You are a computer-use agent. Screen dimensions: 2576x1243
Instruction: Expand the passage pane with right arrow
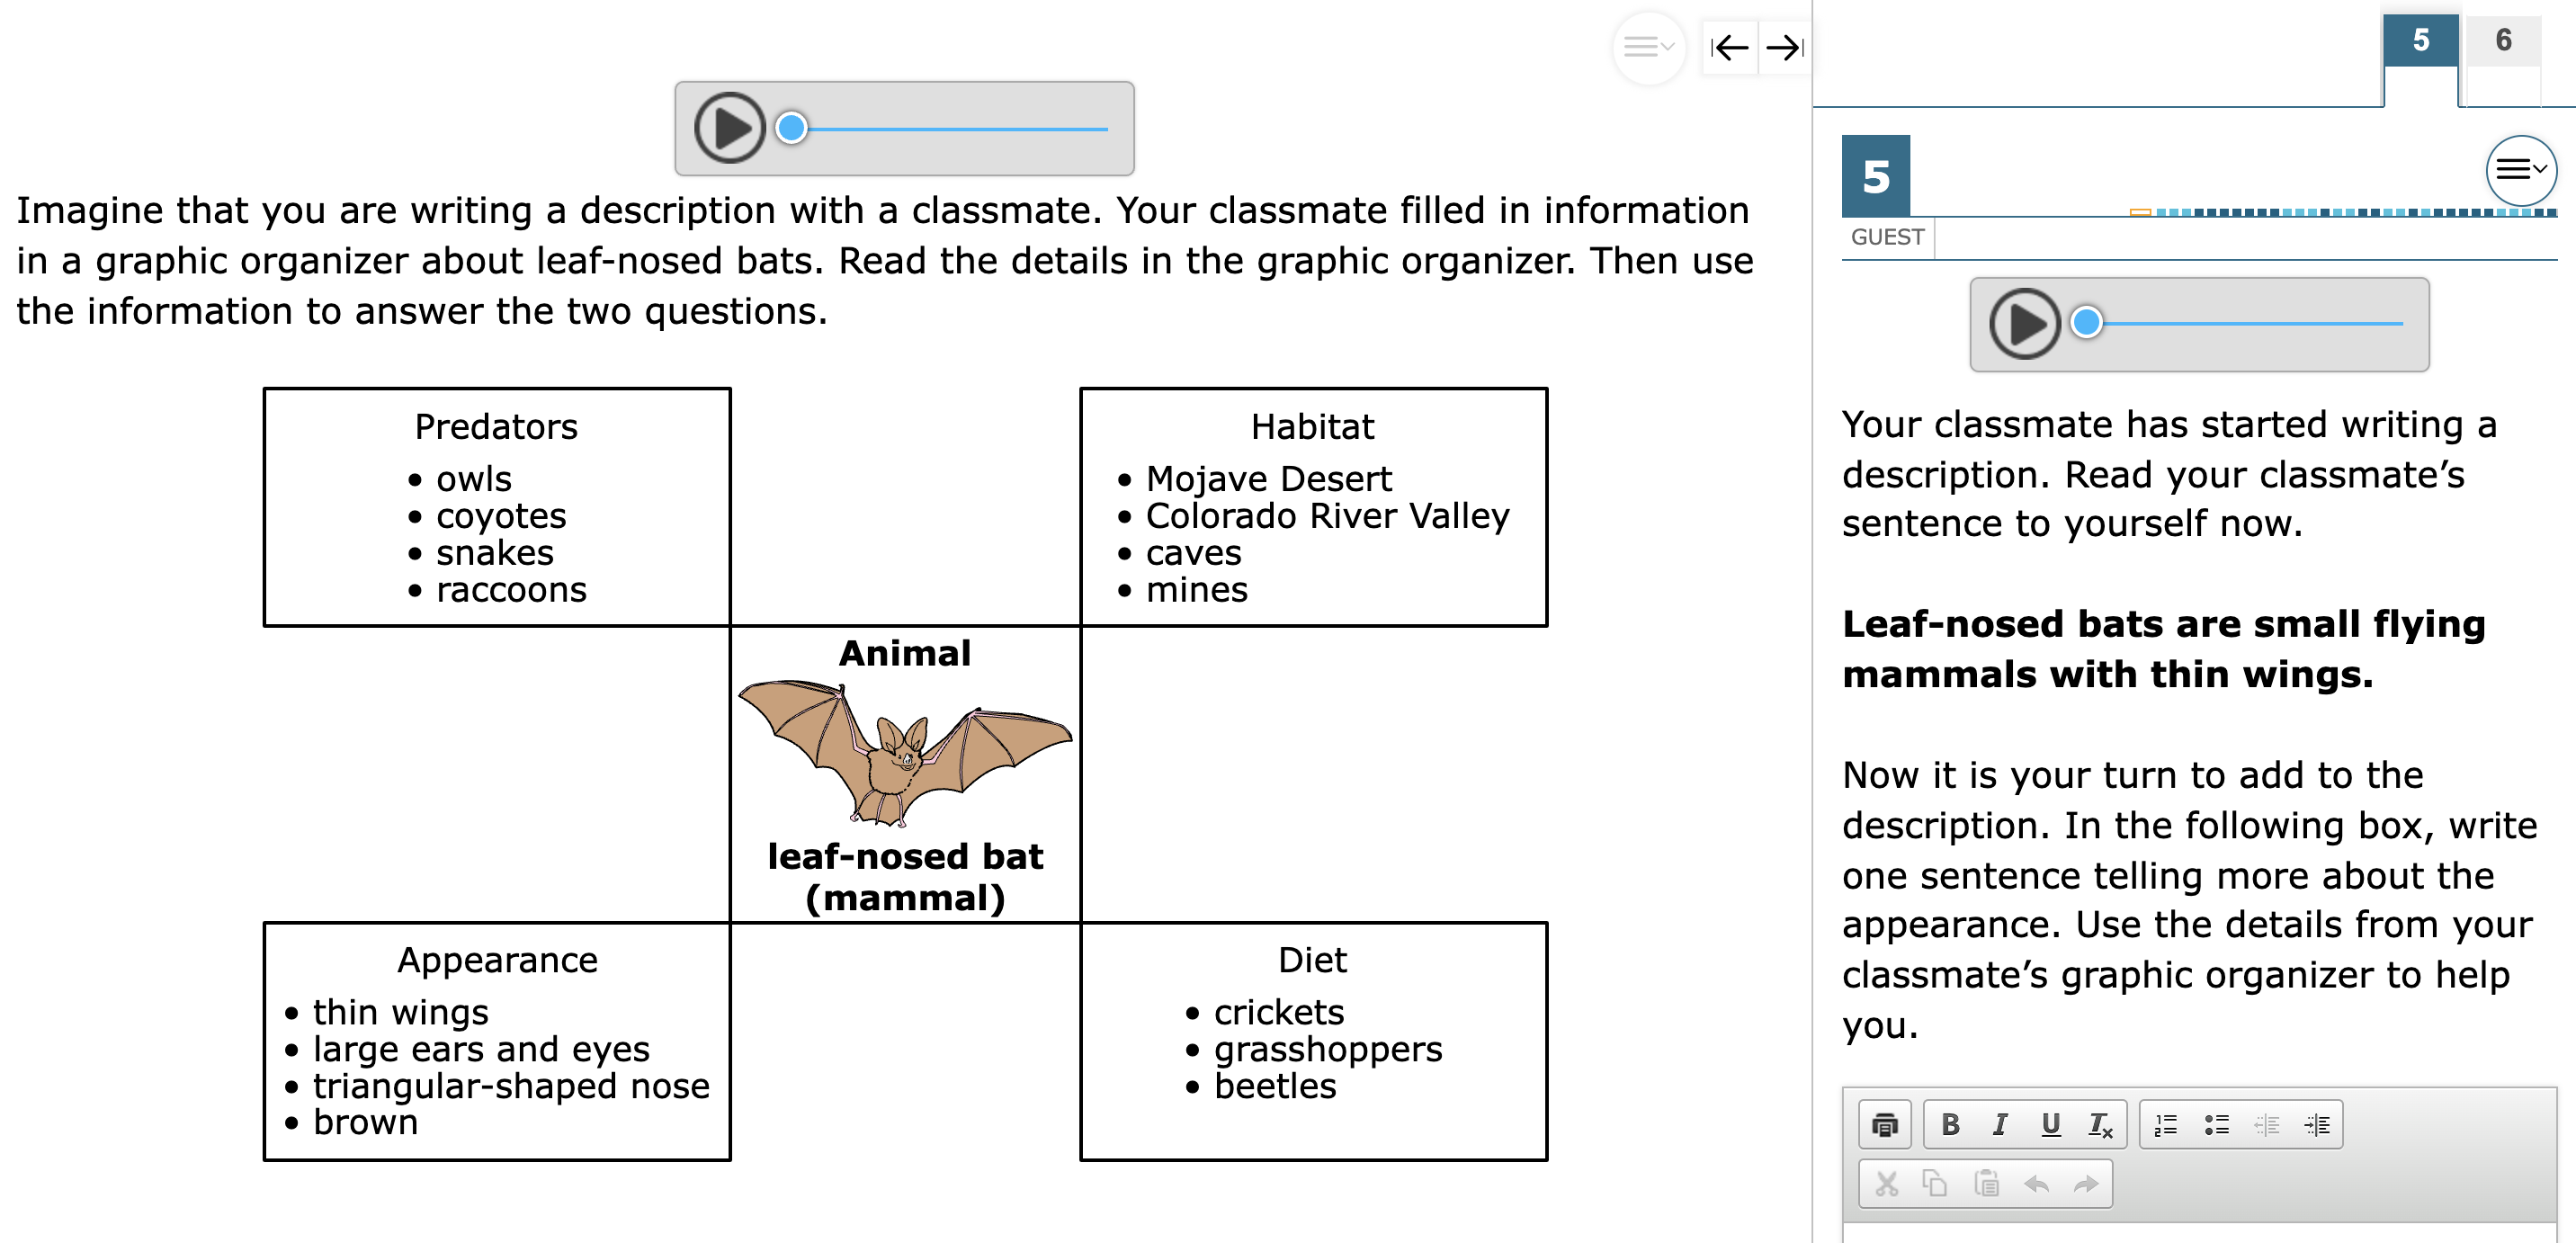click(1784, 47)
